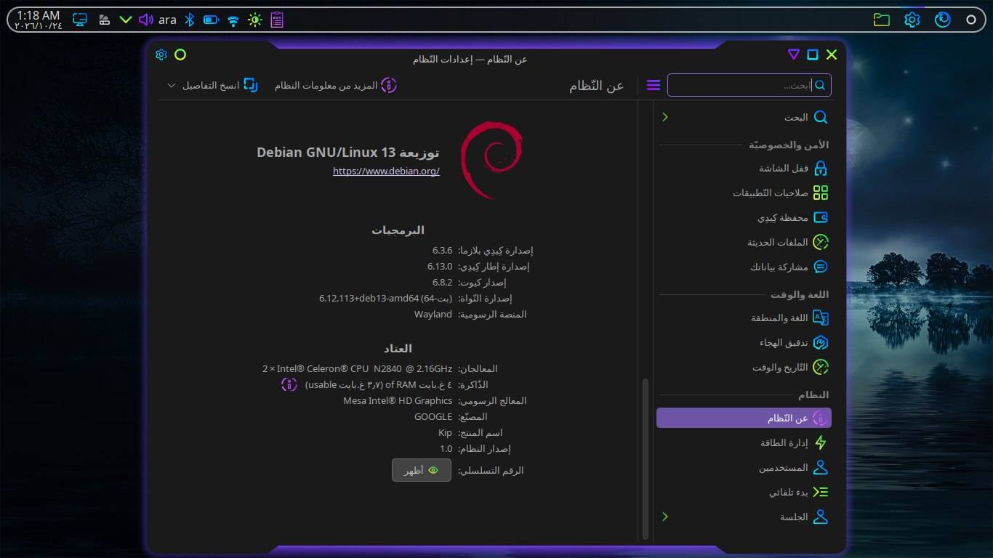Launch the Firefox icon in top panel
993x558 pixels.
point(943,20)
